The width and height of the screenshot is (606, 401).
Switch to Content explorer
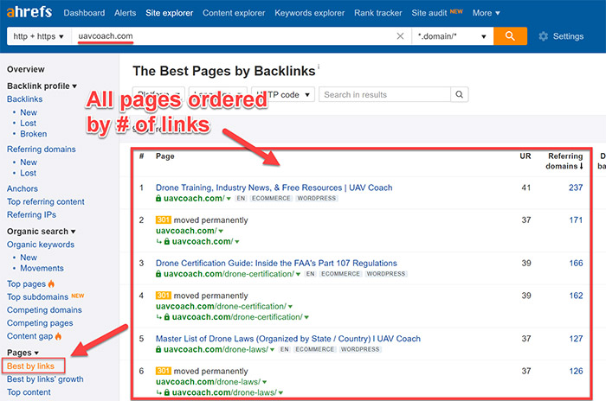[234, 13]
